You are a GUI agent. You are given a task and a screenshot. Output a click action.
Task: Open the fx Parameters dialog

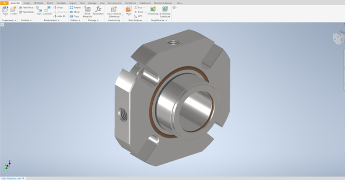point(98,11)
